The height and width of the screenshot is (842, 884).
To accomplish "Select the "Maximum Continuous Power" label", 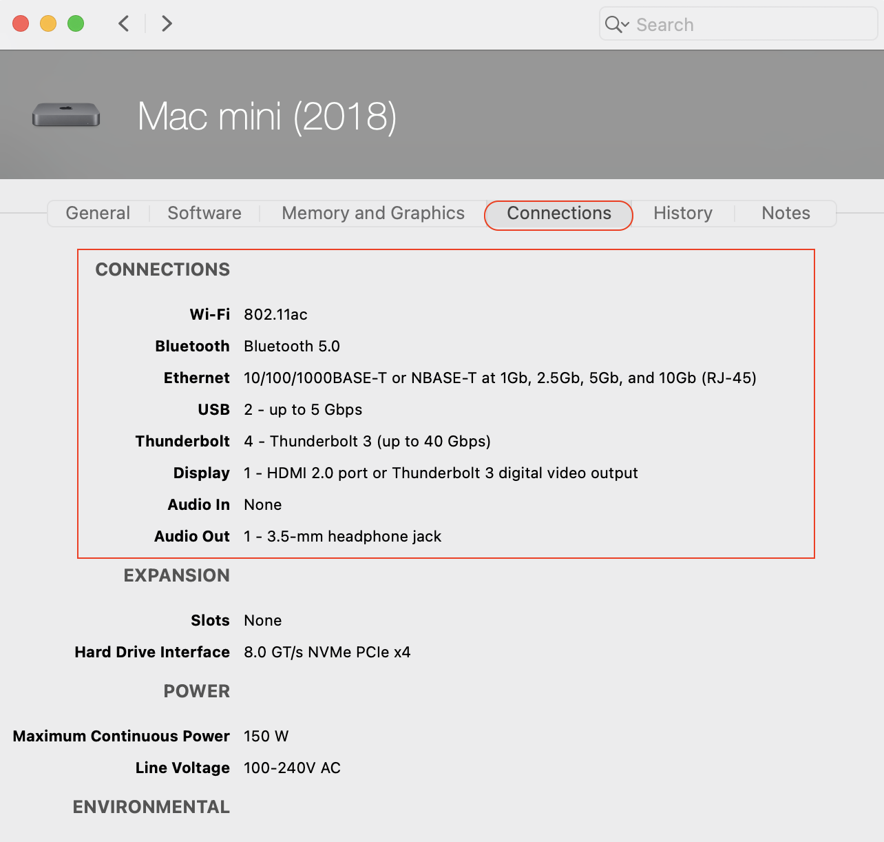I will click(x=121, y=736).
